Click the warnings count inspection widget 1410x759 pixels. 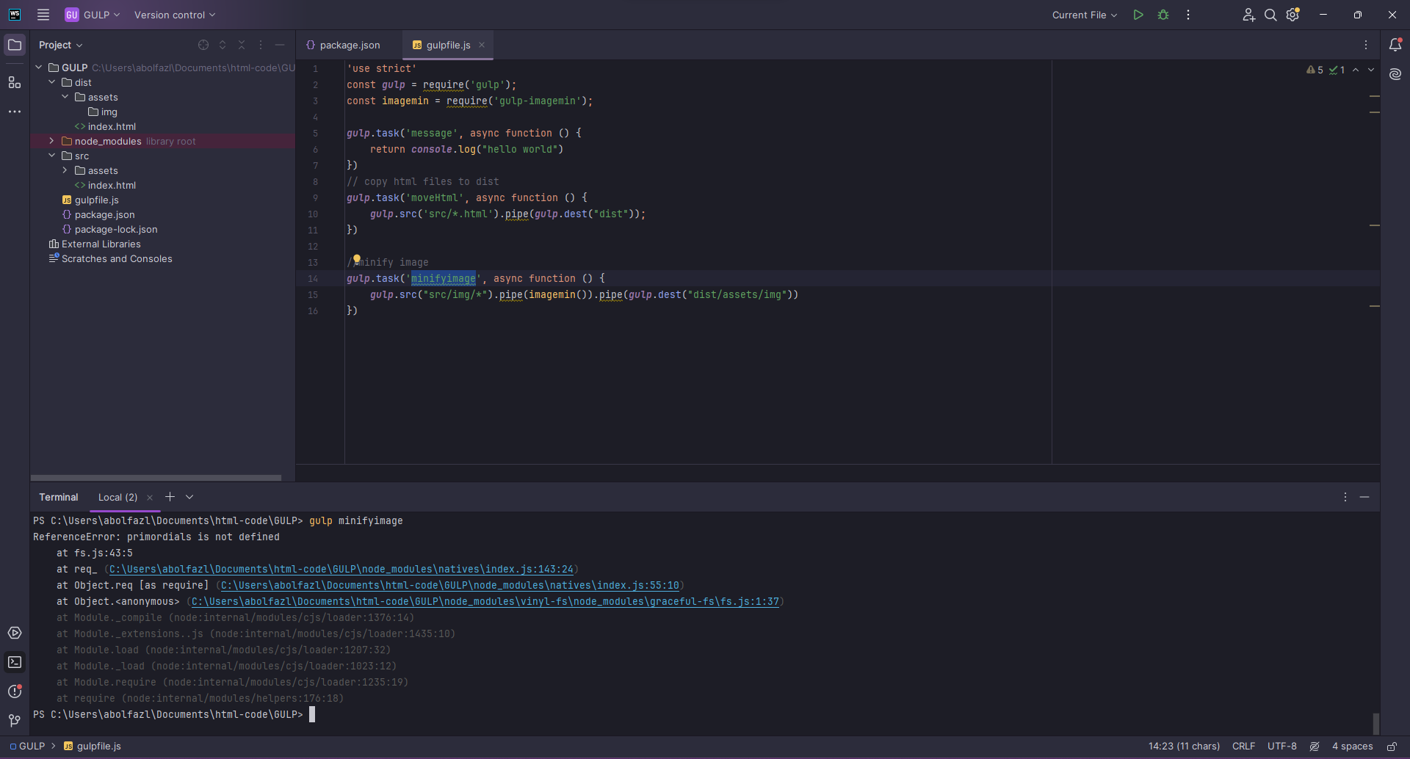point(1315,70)
